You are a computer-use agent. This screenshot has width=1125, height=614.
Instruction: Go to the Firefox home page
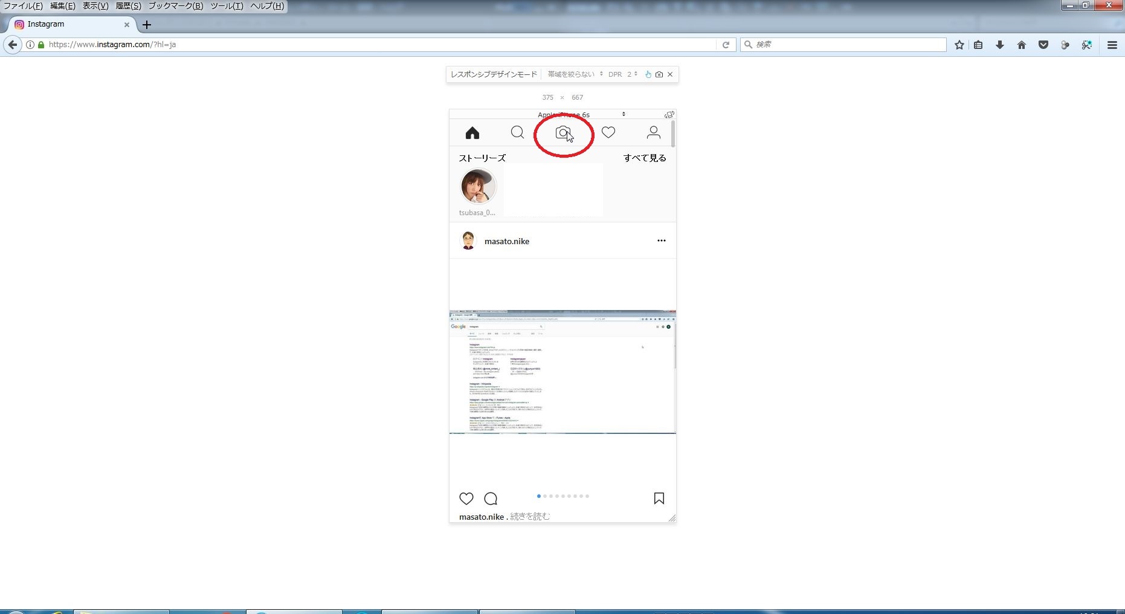1022,45
